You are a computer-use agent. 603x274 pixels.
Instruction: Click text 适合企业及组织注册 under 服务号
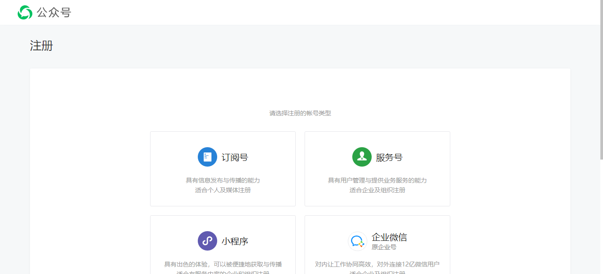click(377, 190)
